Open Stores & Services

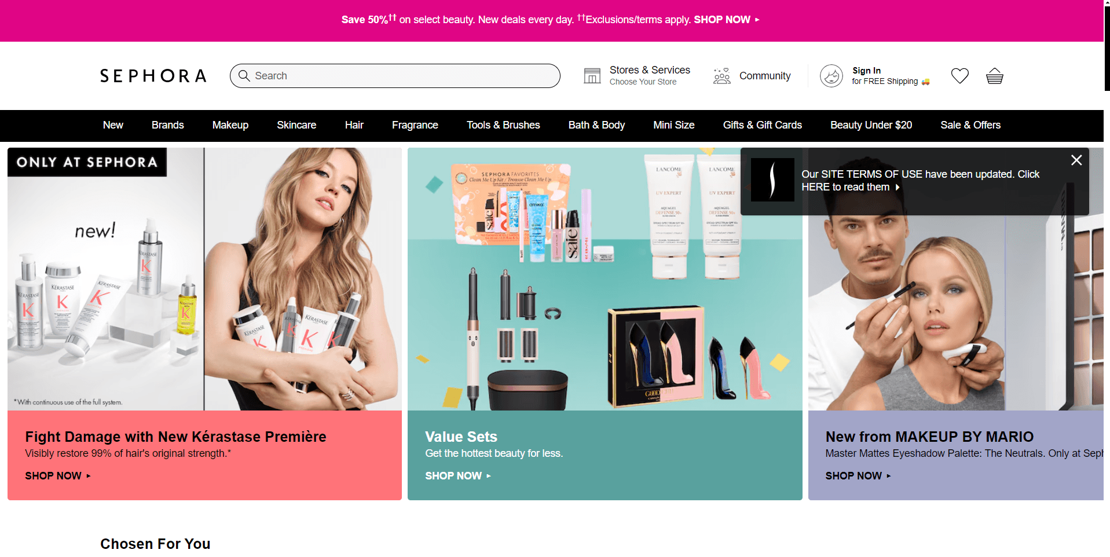[650, 75]
